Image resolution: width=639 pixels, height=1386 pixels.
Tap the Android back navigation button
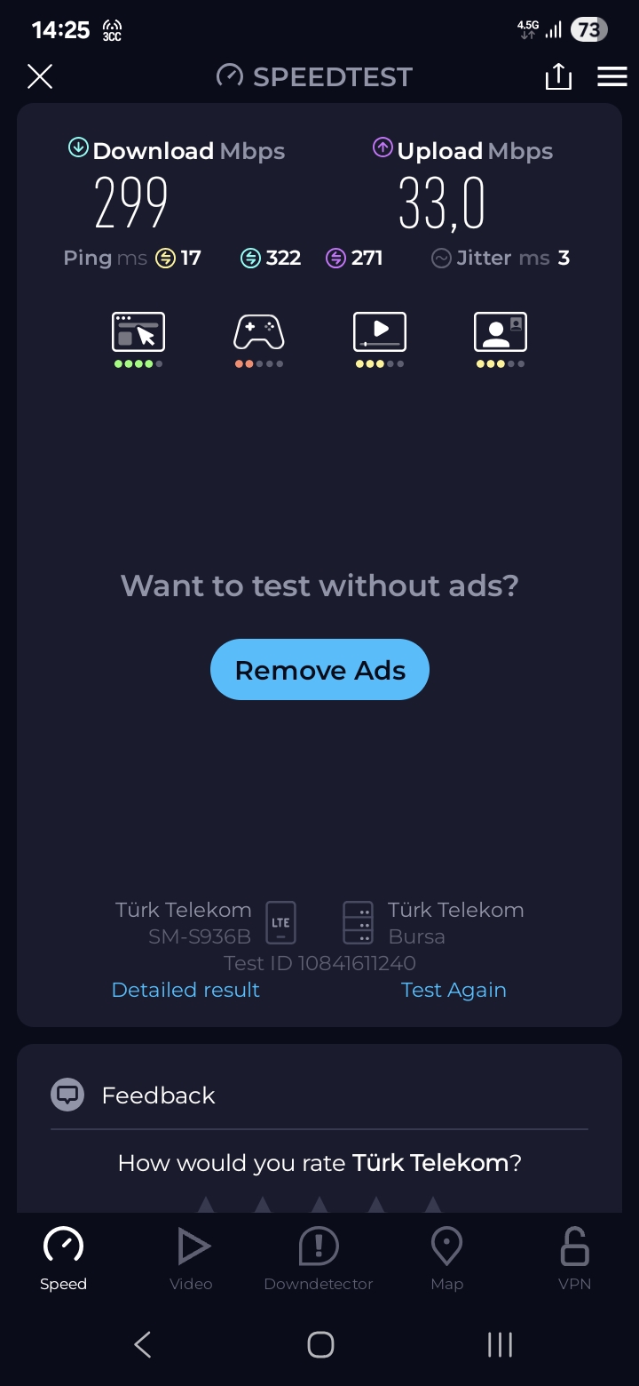[x=143, y=1344]
